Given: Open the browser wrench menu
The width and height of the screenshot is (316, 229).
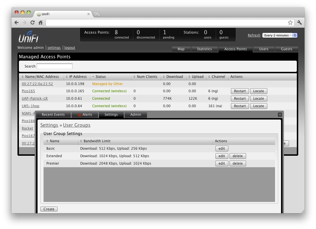Looking at the screenshot, I should click(299, 23).
